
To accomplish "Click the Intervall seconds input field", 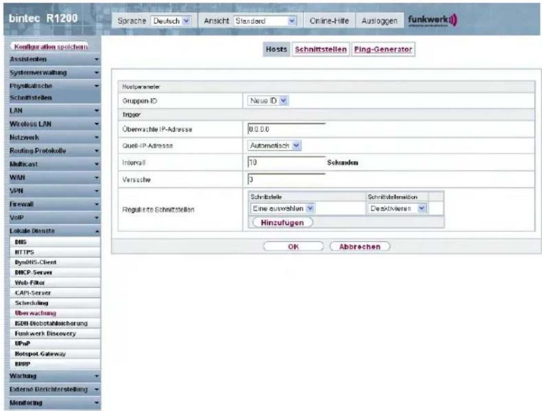I will (286, 162).
